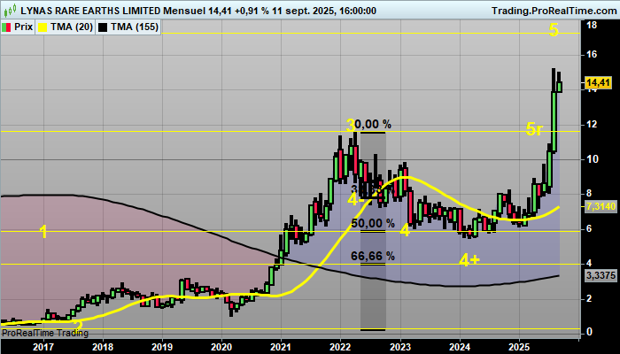Image resolution: width=620 pixels, height=354 pixels.
Task: Click the TMA value label 3,3375
Action: pyautogui.click(x=601, y=275)
